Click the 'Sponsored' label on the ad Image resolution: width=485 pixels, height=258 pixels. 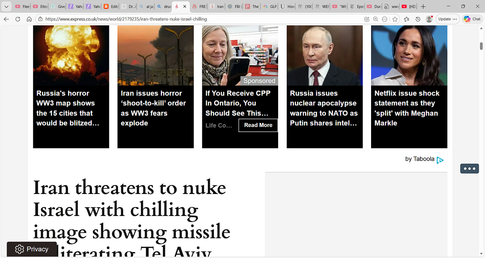tap(259, 81)
